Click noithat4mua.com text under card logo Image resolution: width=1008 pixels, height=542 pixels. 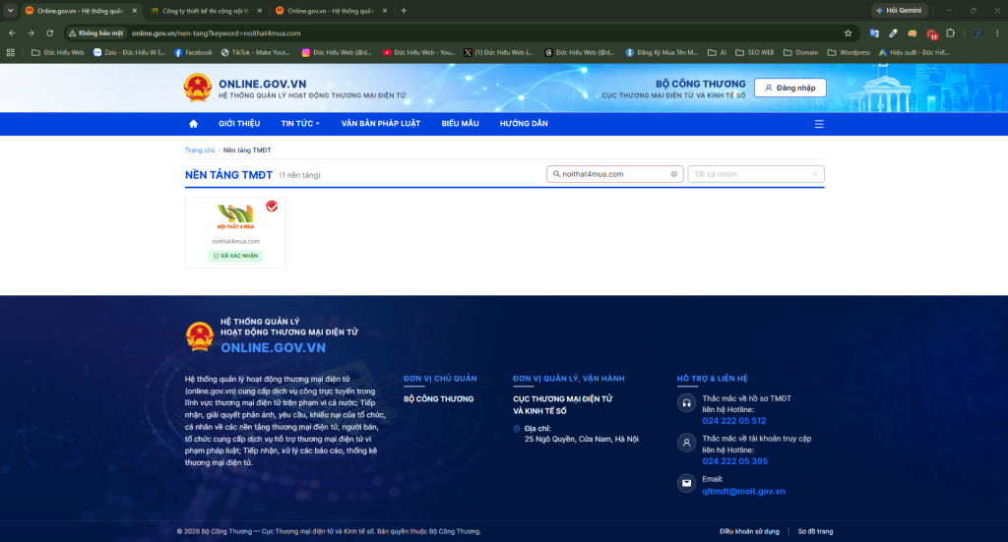pos(235,241)
